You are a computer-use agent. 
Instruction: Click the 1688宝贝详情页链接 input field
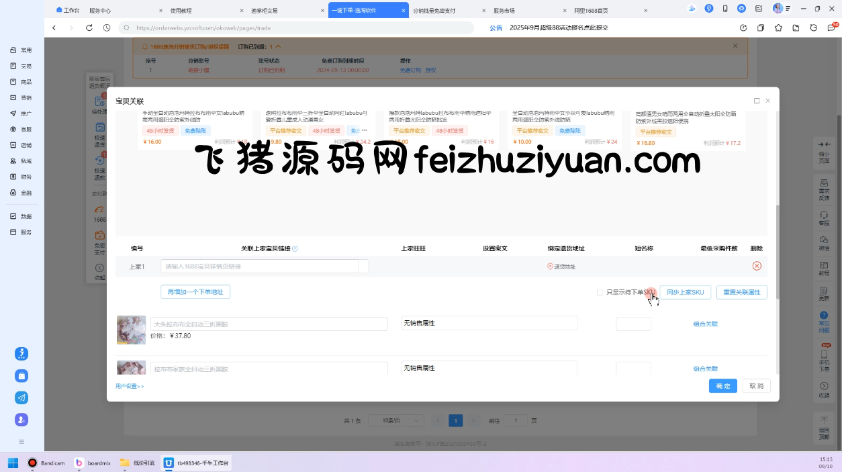coord(259,267)
